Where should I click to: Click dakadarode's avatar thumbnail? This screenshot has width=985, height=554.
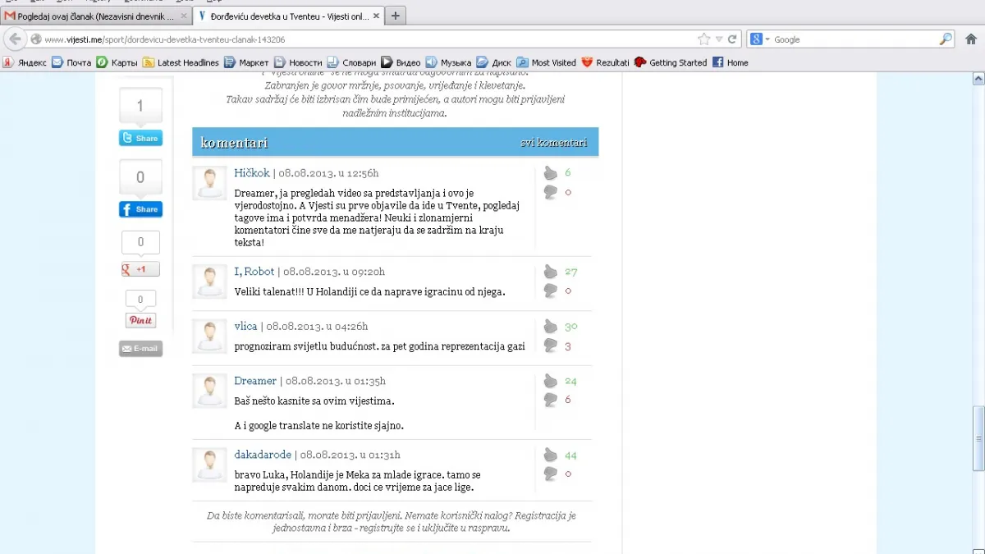[209, 465]
